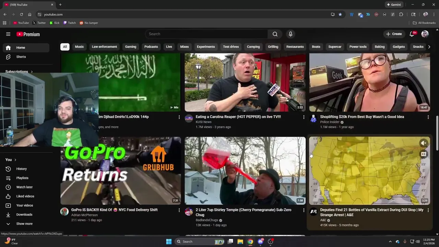
Task: Open Chrome three-dot menu
Action: coord(434,14)
